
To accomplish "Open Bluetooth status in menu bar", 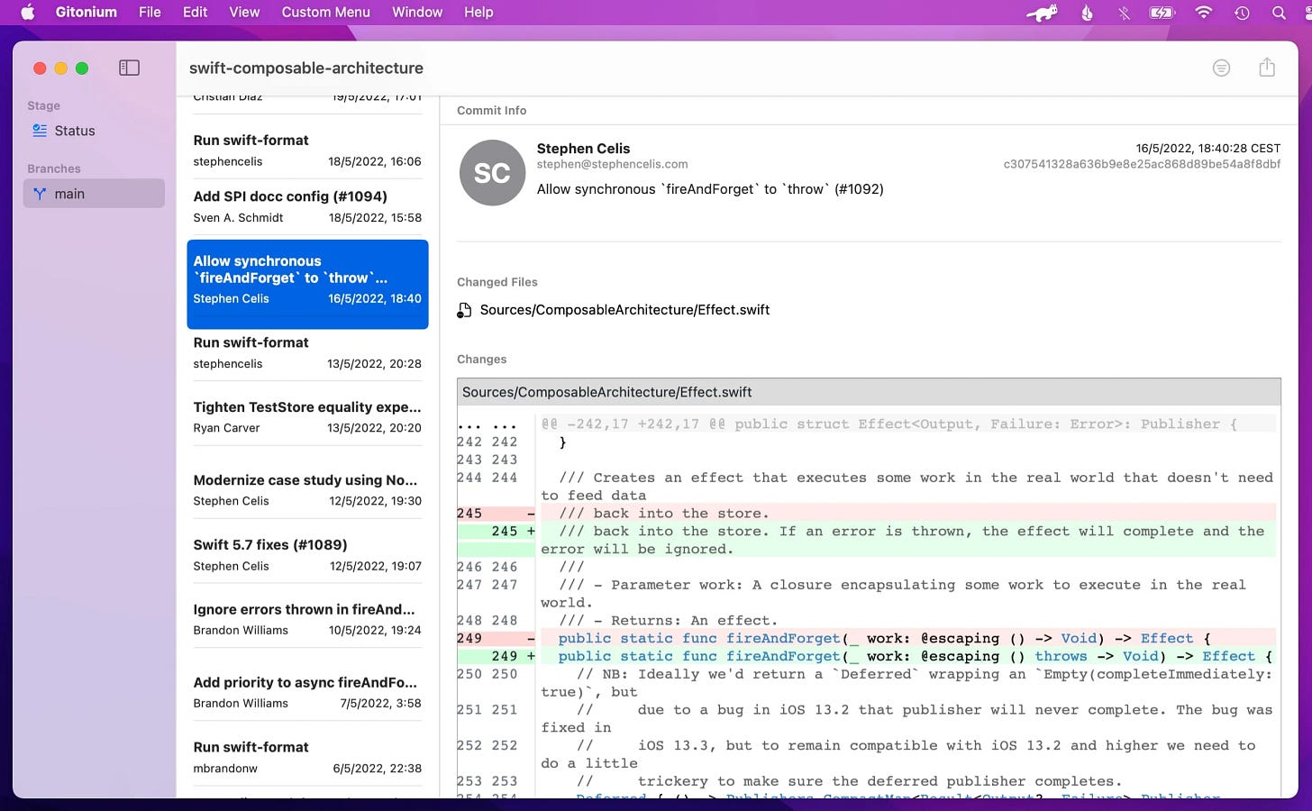I will [x=1124, y=13].
